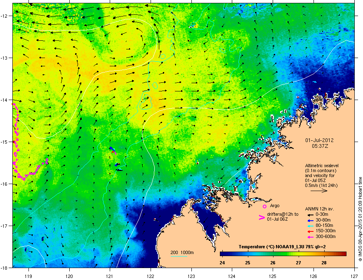Click the longitude axis label 123
Viewport: 363px width, 280px height.
(191, 276)
